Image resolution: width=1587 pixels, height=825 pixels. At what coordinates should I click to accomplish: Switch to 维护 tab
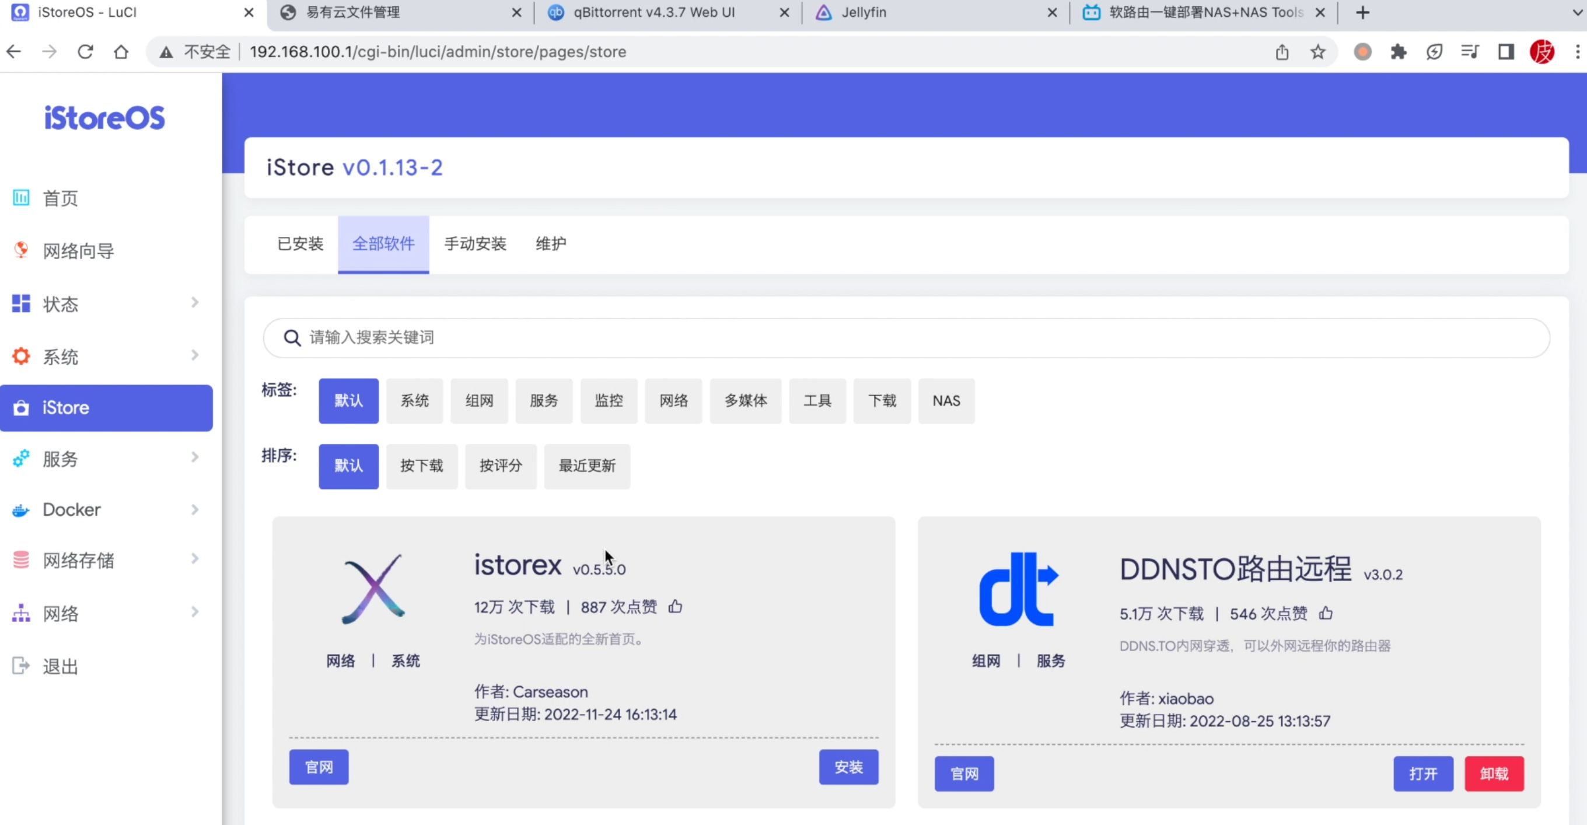tap(551, 244)
